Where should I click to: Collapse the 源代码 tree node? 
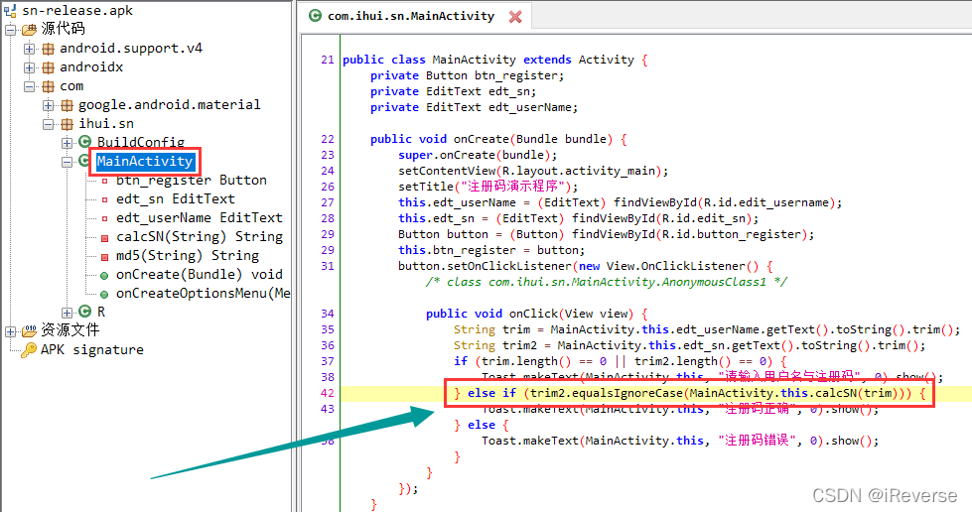(11, 29)
